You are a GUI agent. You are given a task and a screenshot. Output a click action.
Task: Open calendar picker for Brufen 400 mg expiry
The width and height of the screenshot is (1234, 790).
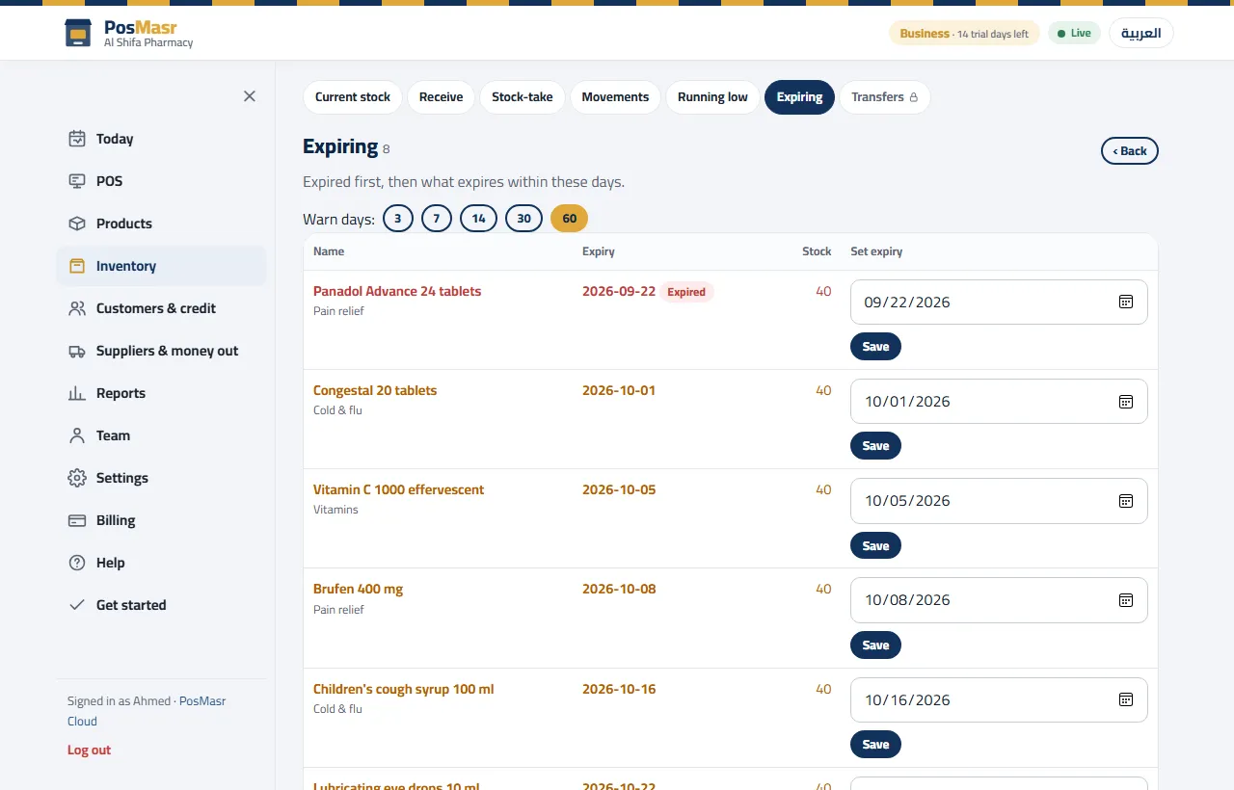[1125, 600]
